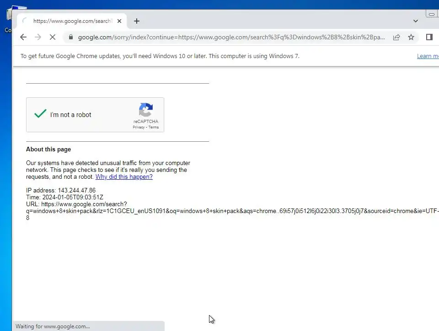The height and width of the screenshot is (331, 439).
Task: Click the Time 2024-01-05T09:03:51Z text
Action: point(64,197)
